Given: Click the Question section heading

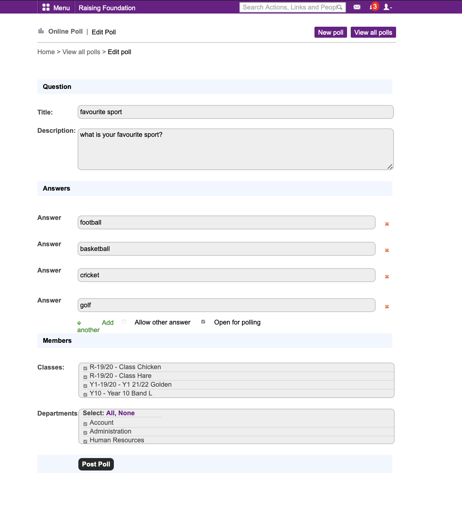Looking at the screenshot, I should click(x=57, y=87).
